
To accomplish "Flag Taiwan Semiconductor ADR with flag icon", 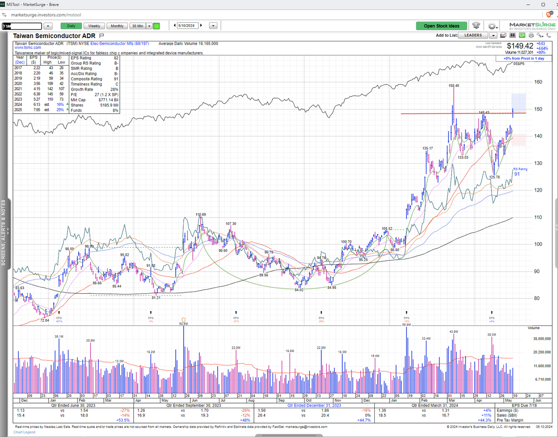I will [101, 35].
